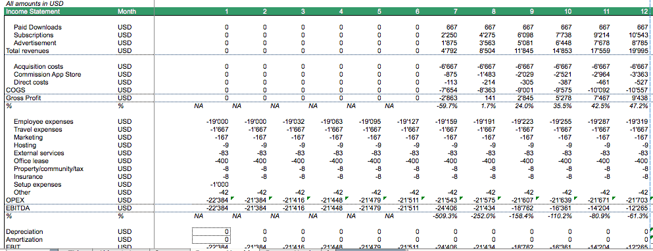653x251 pixels.
Task: Select Gross Profit value 9'438
Action: (641, 98)
